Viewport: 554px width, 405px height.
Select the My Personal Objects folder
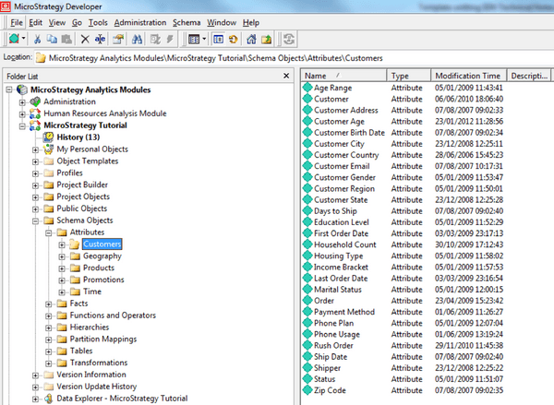click(x=92, y=149)
